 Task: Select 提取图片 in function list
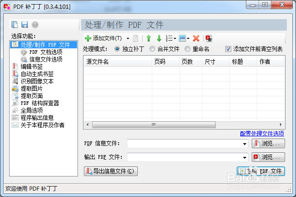(x=31, y=88)
